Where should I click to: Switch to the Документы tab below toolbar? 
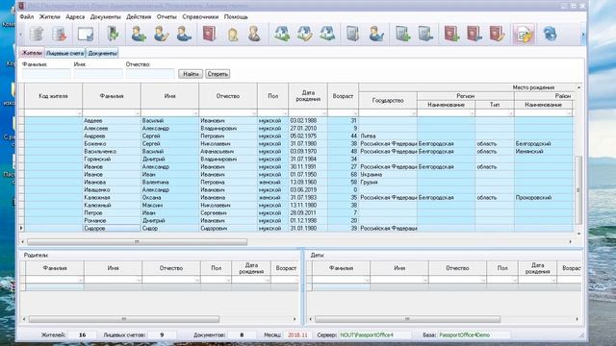102,53
